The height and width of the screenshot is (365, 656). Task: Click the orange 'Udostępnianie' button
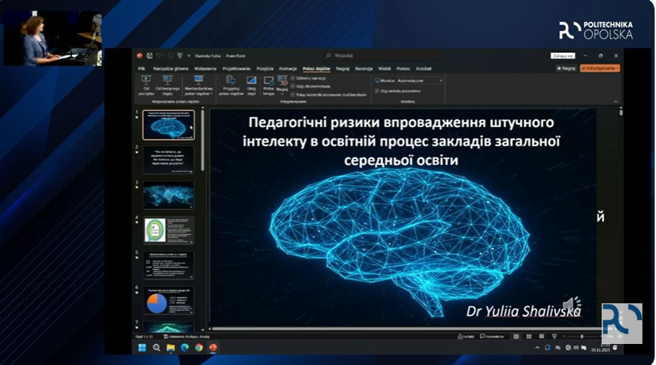tap(600, 69)
